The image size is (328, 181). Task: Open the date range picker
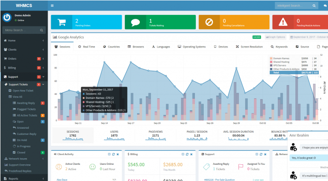309,37
